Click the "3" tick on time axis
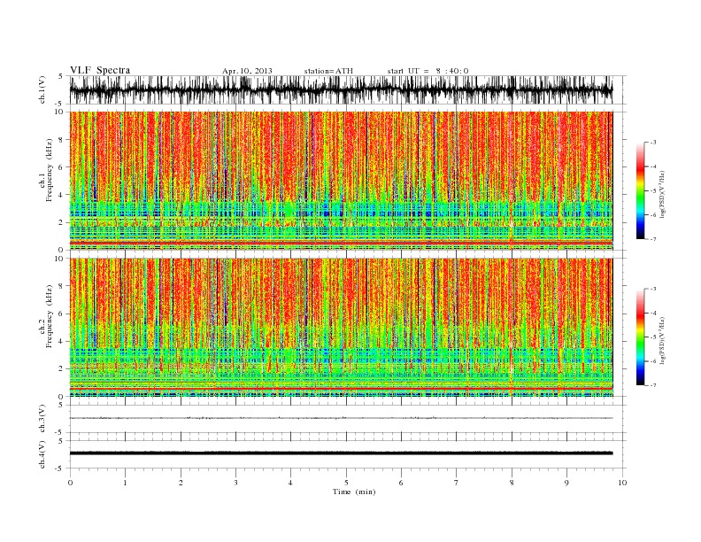Screen dimensions: 701x542 tap(235, 483)
